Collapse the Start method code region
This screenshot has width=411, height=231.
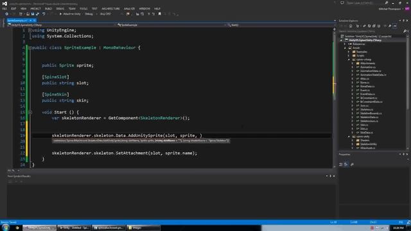[30, 112]
